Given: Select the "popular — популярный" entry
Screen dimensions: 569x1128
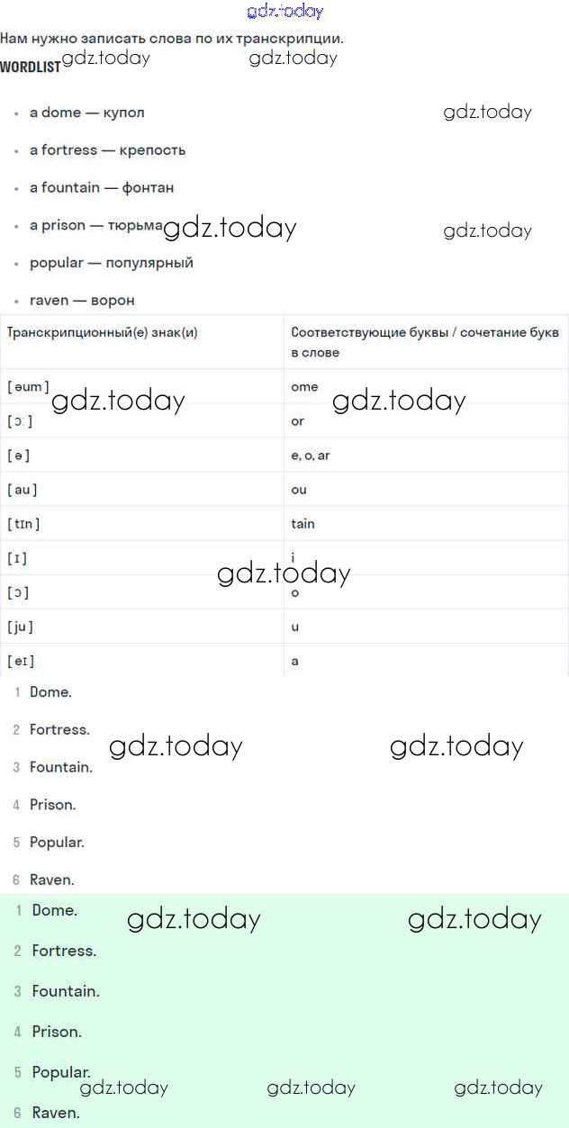Looking at the screenshot, I should tap(111, 263).
